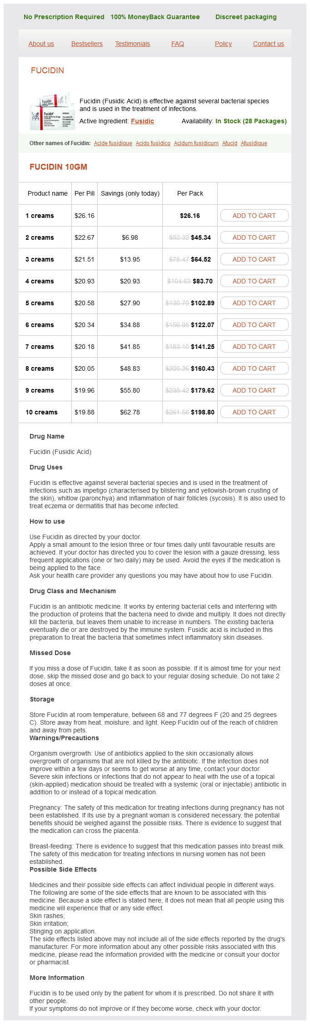310x1024 pixels.
Task: Open the Acidum fusidicum link
Action: tap(196, 143)
